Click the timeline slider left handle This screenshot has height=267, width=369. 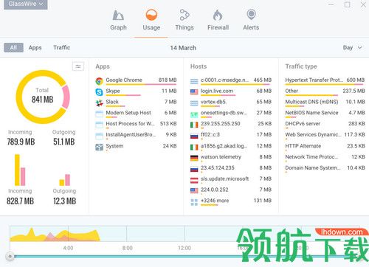(x=10, y=257)
